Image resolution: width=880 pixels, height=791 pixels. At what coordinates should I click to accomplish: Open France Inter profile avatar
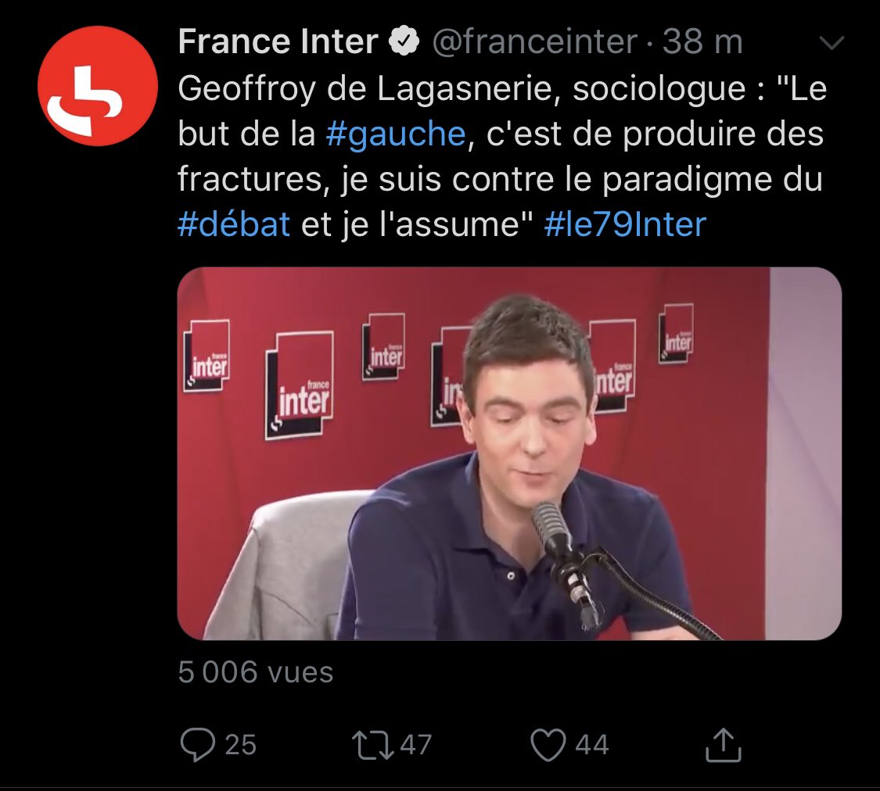pos(98,86)
